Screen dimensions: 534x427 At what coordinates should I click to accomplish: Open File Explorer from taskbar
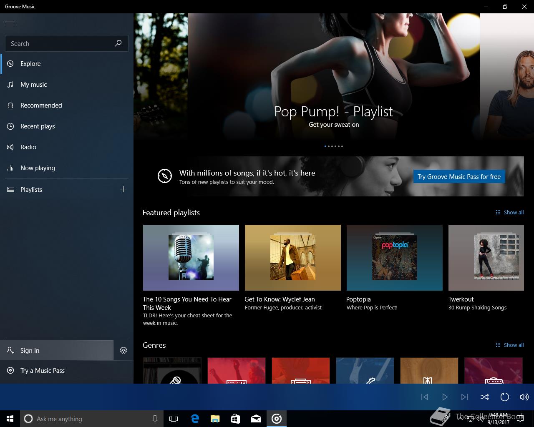click(215, 419)
